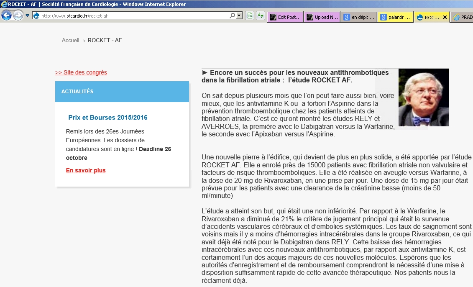Click the search magnifier in address bar
The image size is (473, 287).
(x=232, y=16)
